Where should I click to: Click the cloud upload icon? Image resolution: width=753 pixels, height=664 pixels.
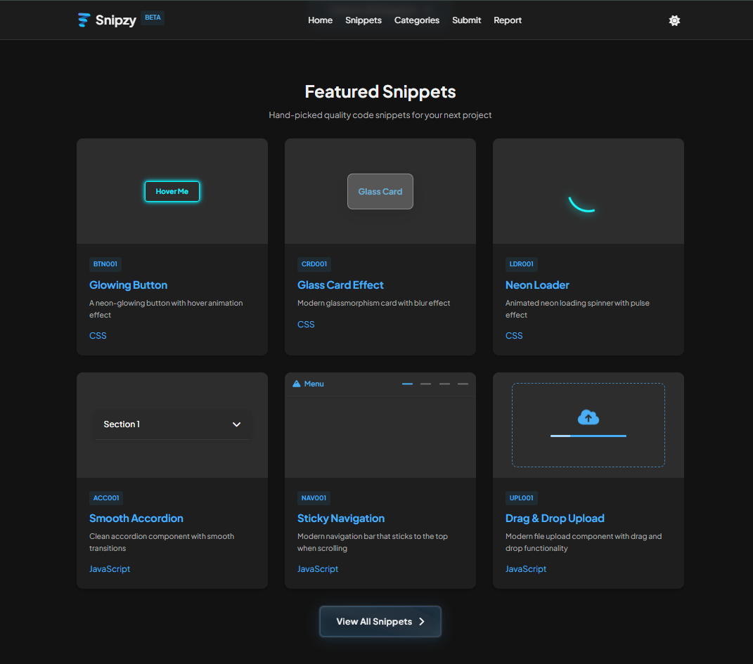coord(588,417)
